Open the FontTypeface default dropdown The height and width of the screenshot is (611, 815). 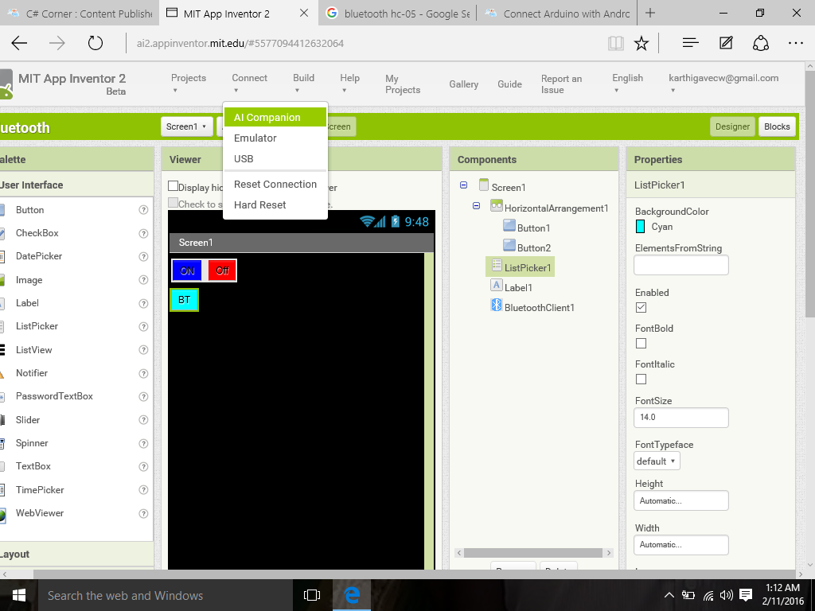tap(657, 461)
